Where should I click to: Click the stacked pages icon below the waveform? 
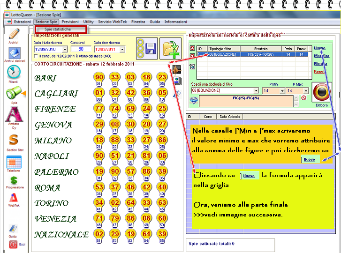(x=178, y=81)
